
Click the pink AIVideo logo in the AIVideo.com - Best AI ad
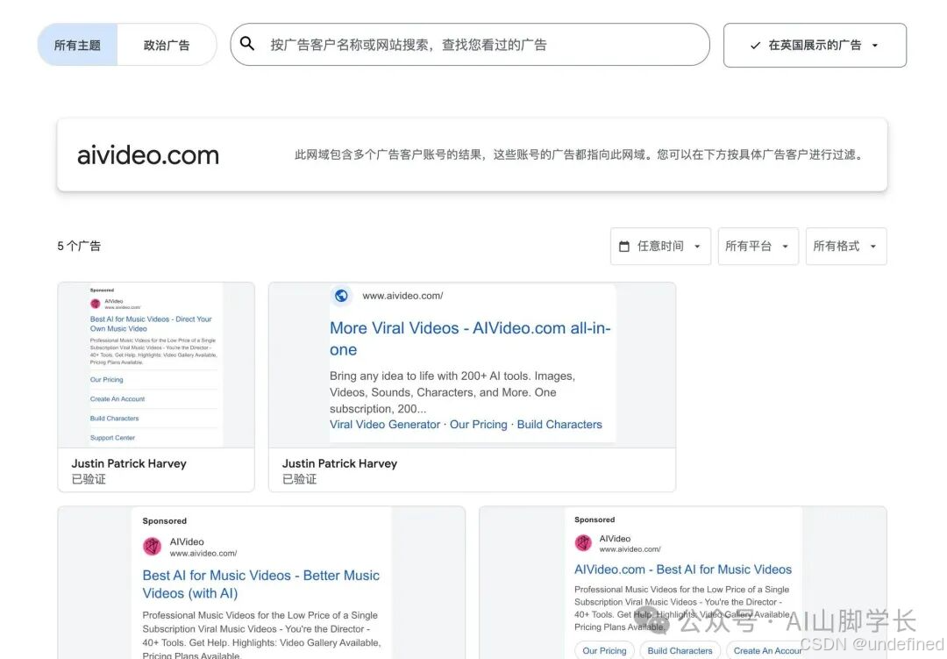(x=583, y=543)
